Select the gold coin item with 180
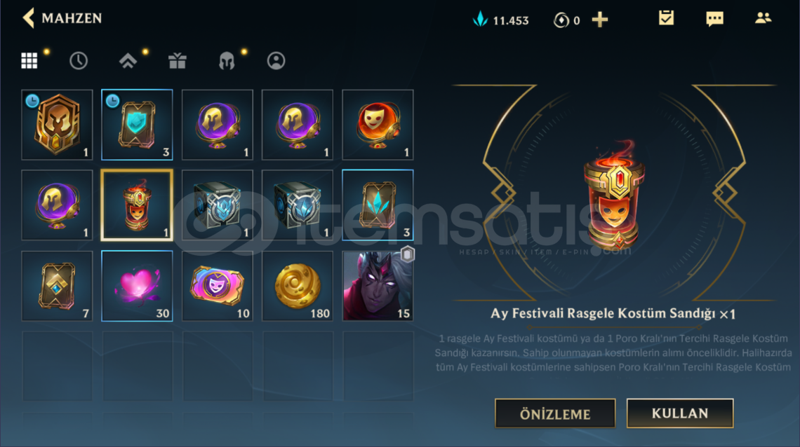 pos(298,286)
